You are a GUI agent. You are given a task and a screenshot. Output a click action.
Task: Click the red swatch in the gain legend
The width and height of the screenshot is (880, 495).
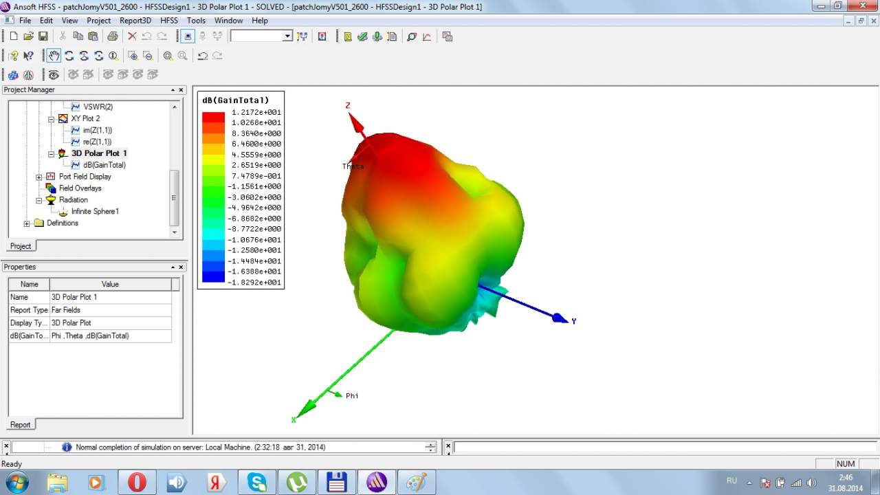[213, 118]
